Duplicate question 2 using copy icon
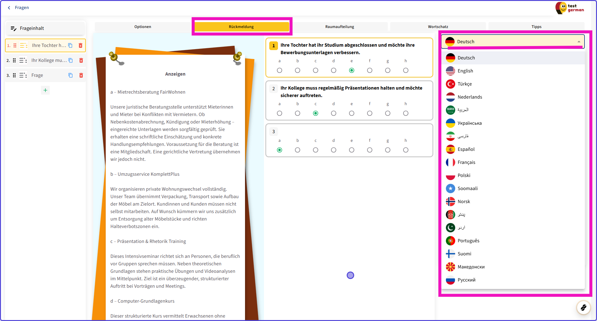597x321 pixels. (x=71, y=60)
